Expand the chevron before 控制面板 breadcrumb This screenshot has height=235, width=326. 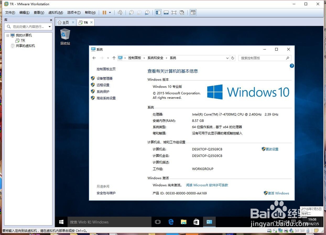(x=125, y=58)
